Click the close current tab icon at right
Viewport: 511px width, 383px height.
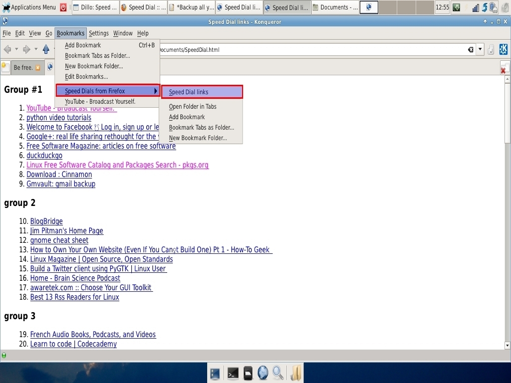pyautogui.click(x=505, y=68)
